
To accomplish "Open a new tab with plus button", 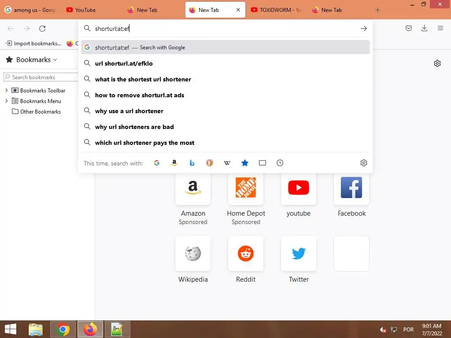I will point(377,10).
